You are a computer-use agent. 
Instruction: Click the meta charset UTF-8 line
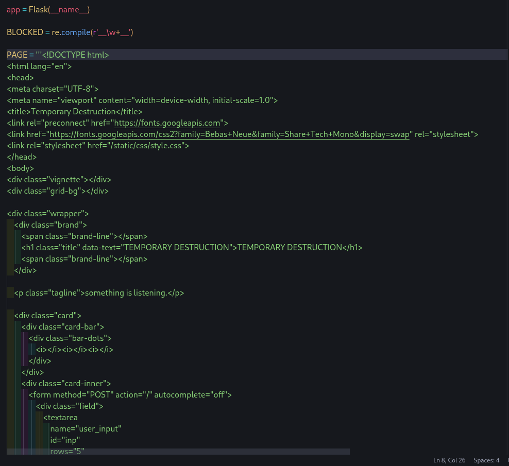coord(53,89)
